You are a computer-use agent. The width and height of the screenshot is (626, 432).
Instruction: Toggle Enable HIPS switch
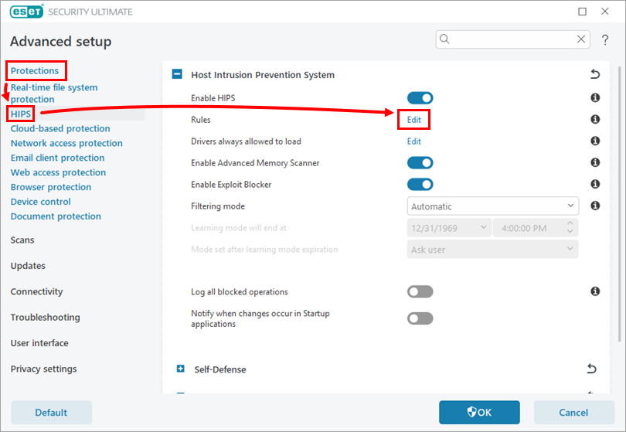[420, 98]
